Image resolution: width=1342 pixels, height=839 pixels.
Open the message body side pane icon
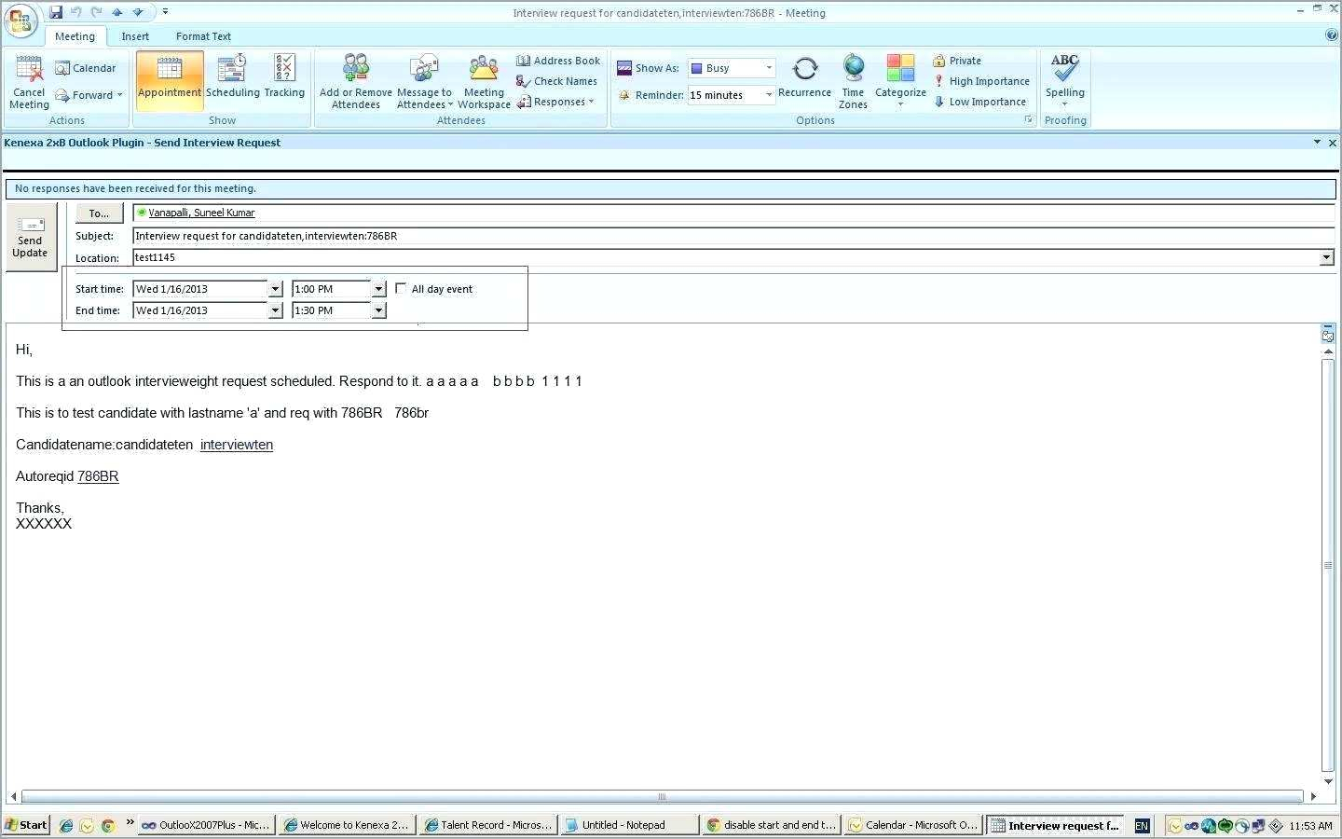tap(1328, 335)
